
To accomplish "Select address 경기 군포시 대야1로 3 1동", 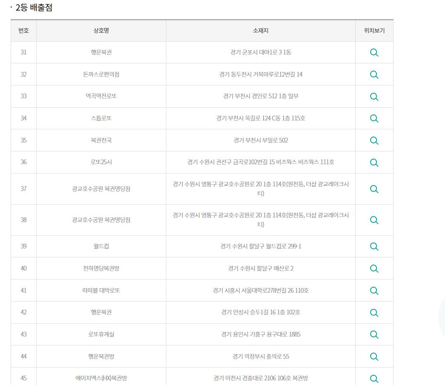I will [260, 52].
